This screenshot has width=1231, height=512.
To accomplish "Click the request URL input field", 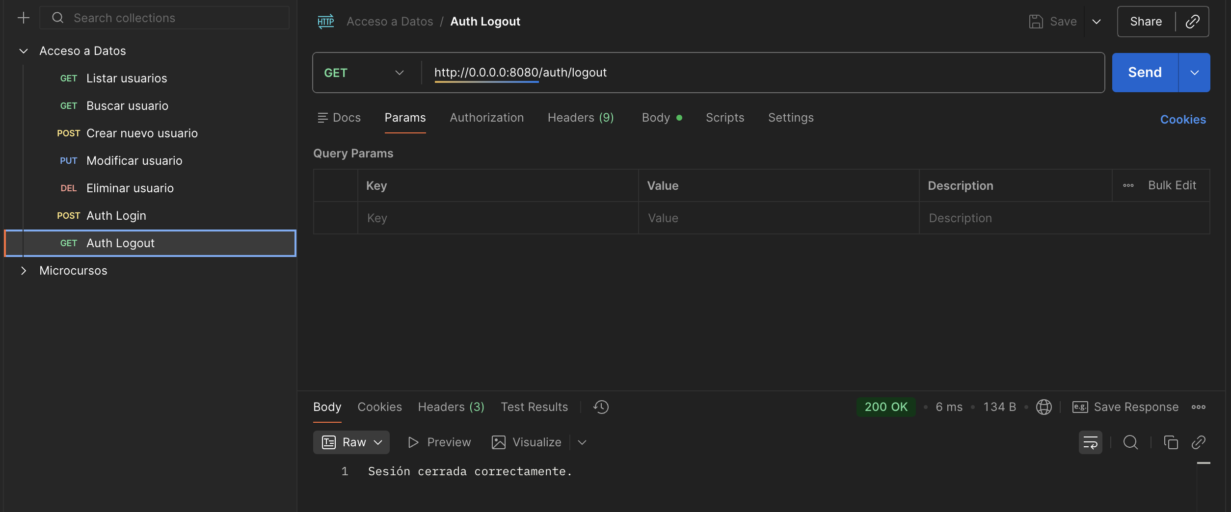I will click(x=763, y=73).
